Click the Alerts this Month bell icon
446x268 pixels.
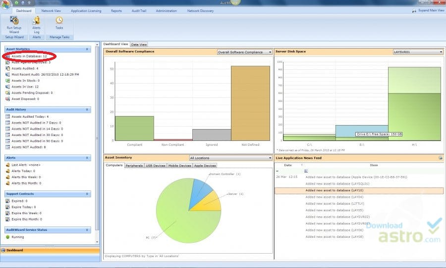coord(7,183)
